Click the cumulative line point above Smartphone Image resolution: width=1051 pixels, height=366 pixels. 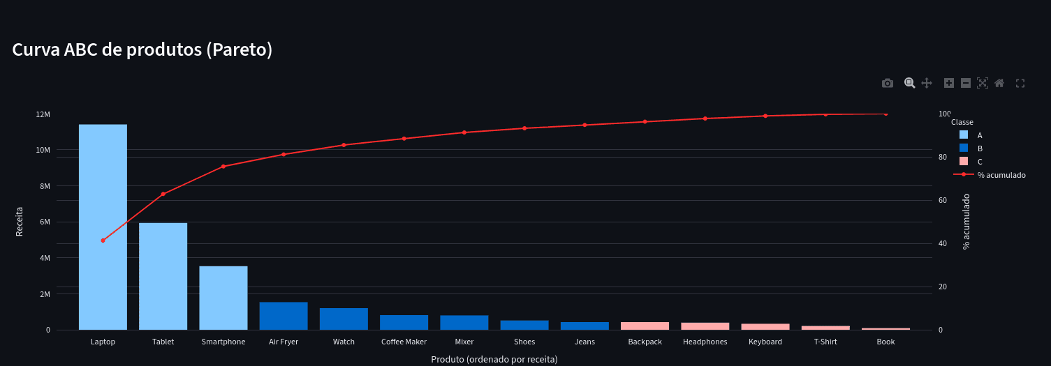pyautogui.click(x=223, y=167)
